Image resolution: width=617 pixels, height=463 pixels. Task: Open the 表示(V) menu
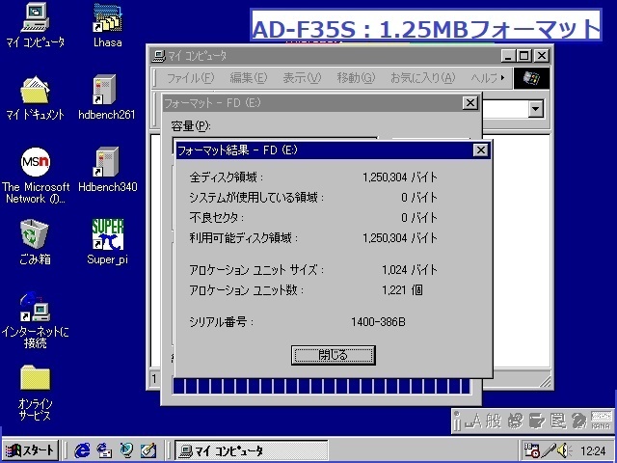302,78
